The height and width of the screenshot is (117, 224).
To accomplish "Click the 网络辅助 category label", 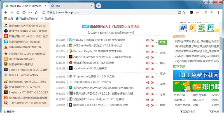I will pyautogui.click(x=60, y=40).
